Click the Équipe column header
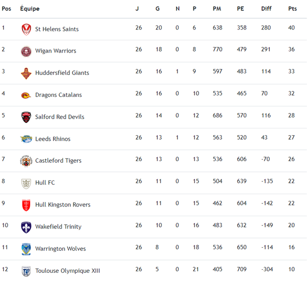 pyautogui.click(x=30, y=9)
